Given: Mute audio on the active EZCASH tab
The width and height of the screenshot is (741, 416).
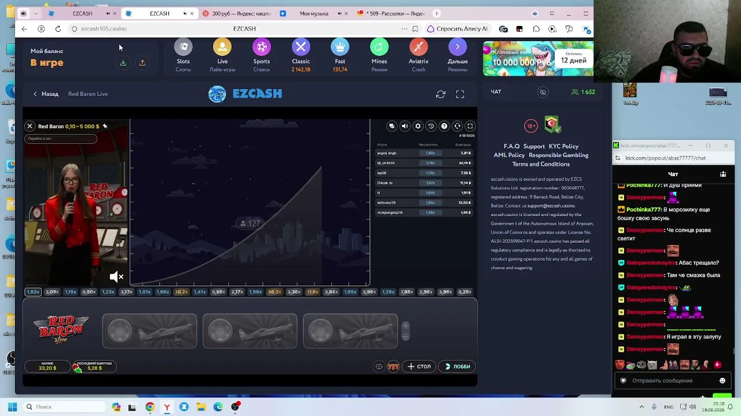Looking at the screenshot, I should [185, 13].
